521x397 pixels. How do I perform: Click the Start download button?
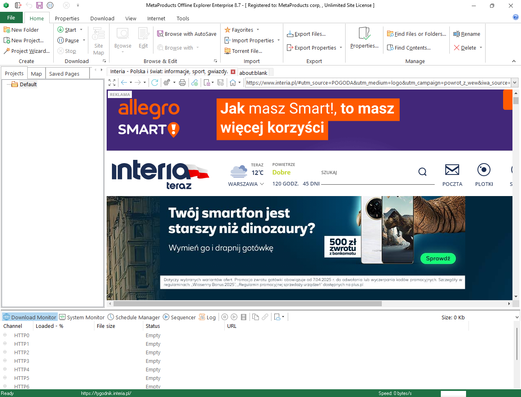[x=67, y=30]
